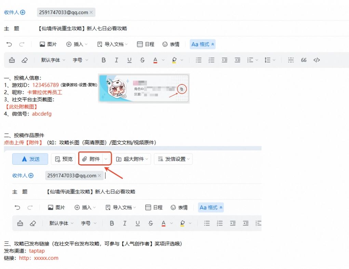Toggle upper Aa 格式 formatting bar

click(x=203, y=44)
